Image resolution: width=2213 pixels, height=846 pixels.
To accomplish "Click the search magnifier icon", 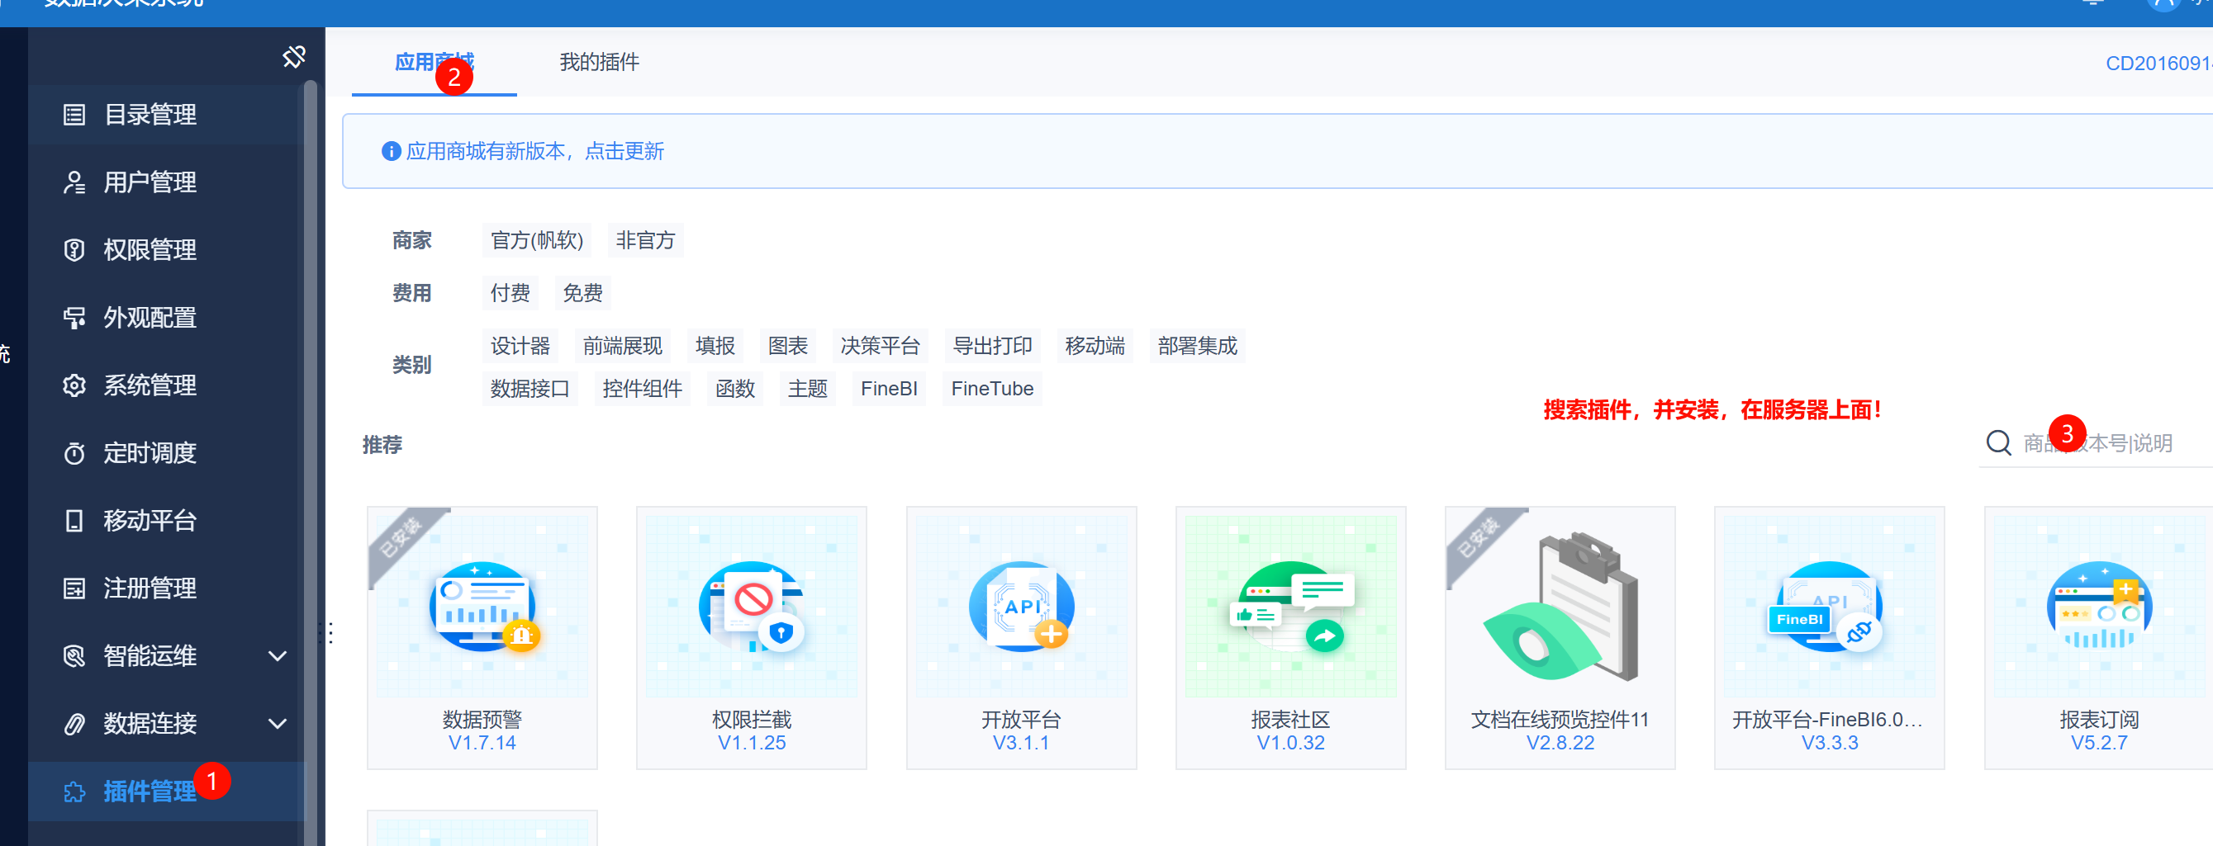I will [1998, 443].
